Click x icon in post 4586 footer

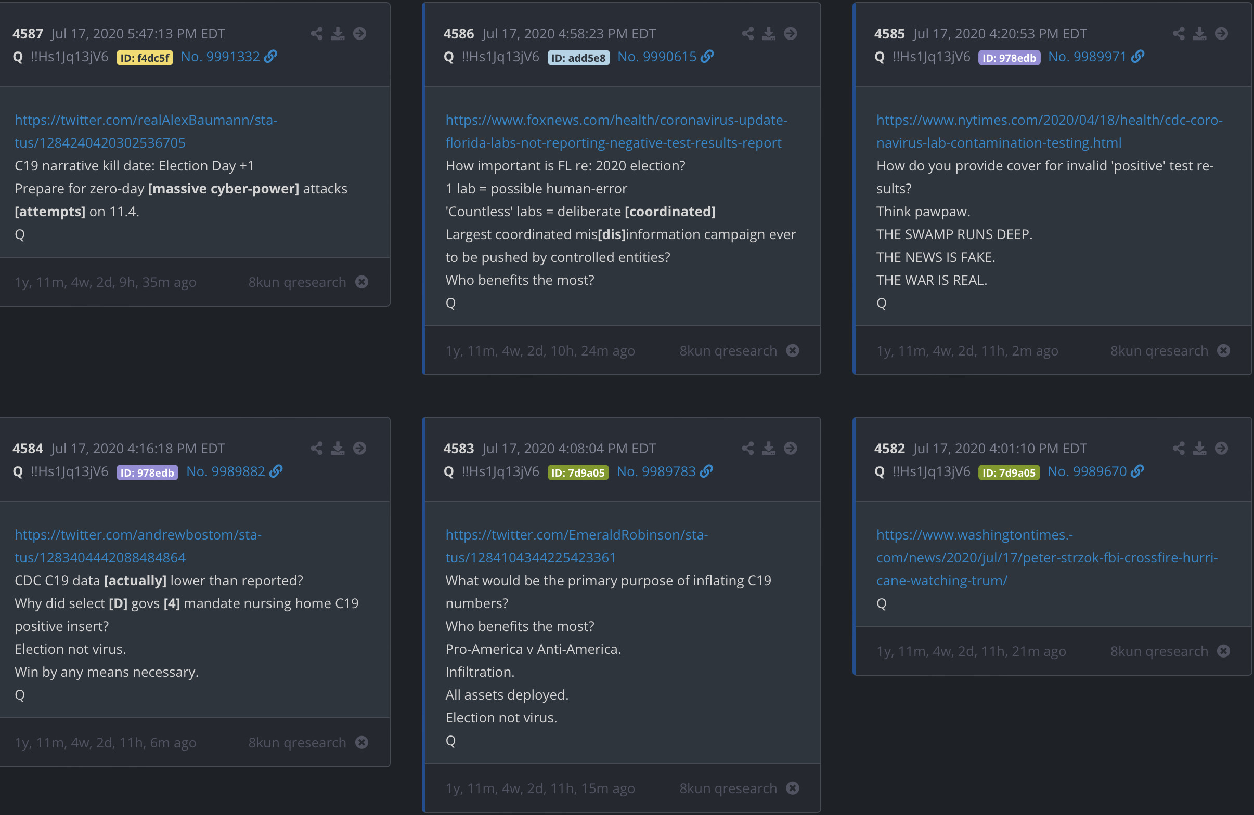[793, 351]
